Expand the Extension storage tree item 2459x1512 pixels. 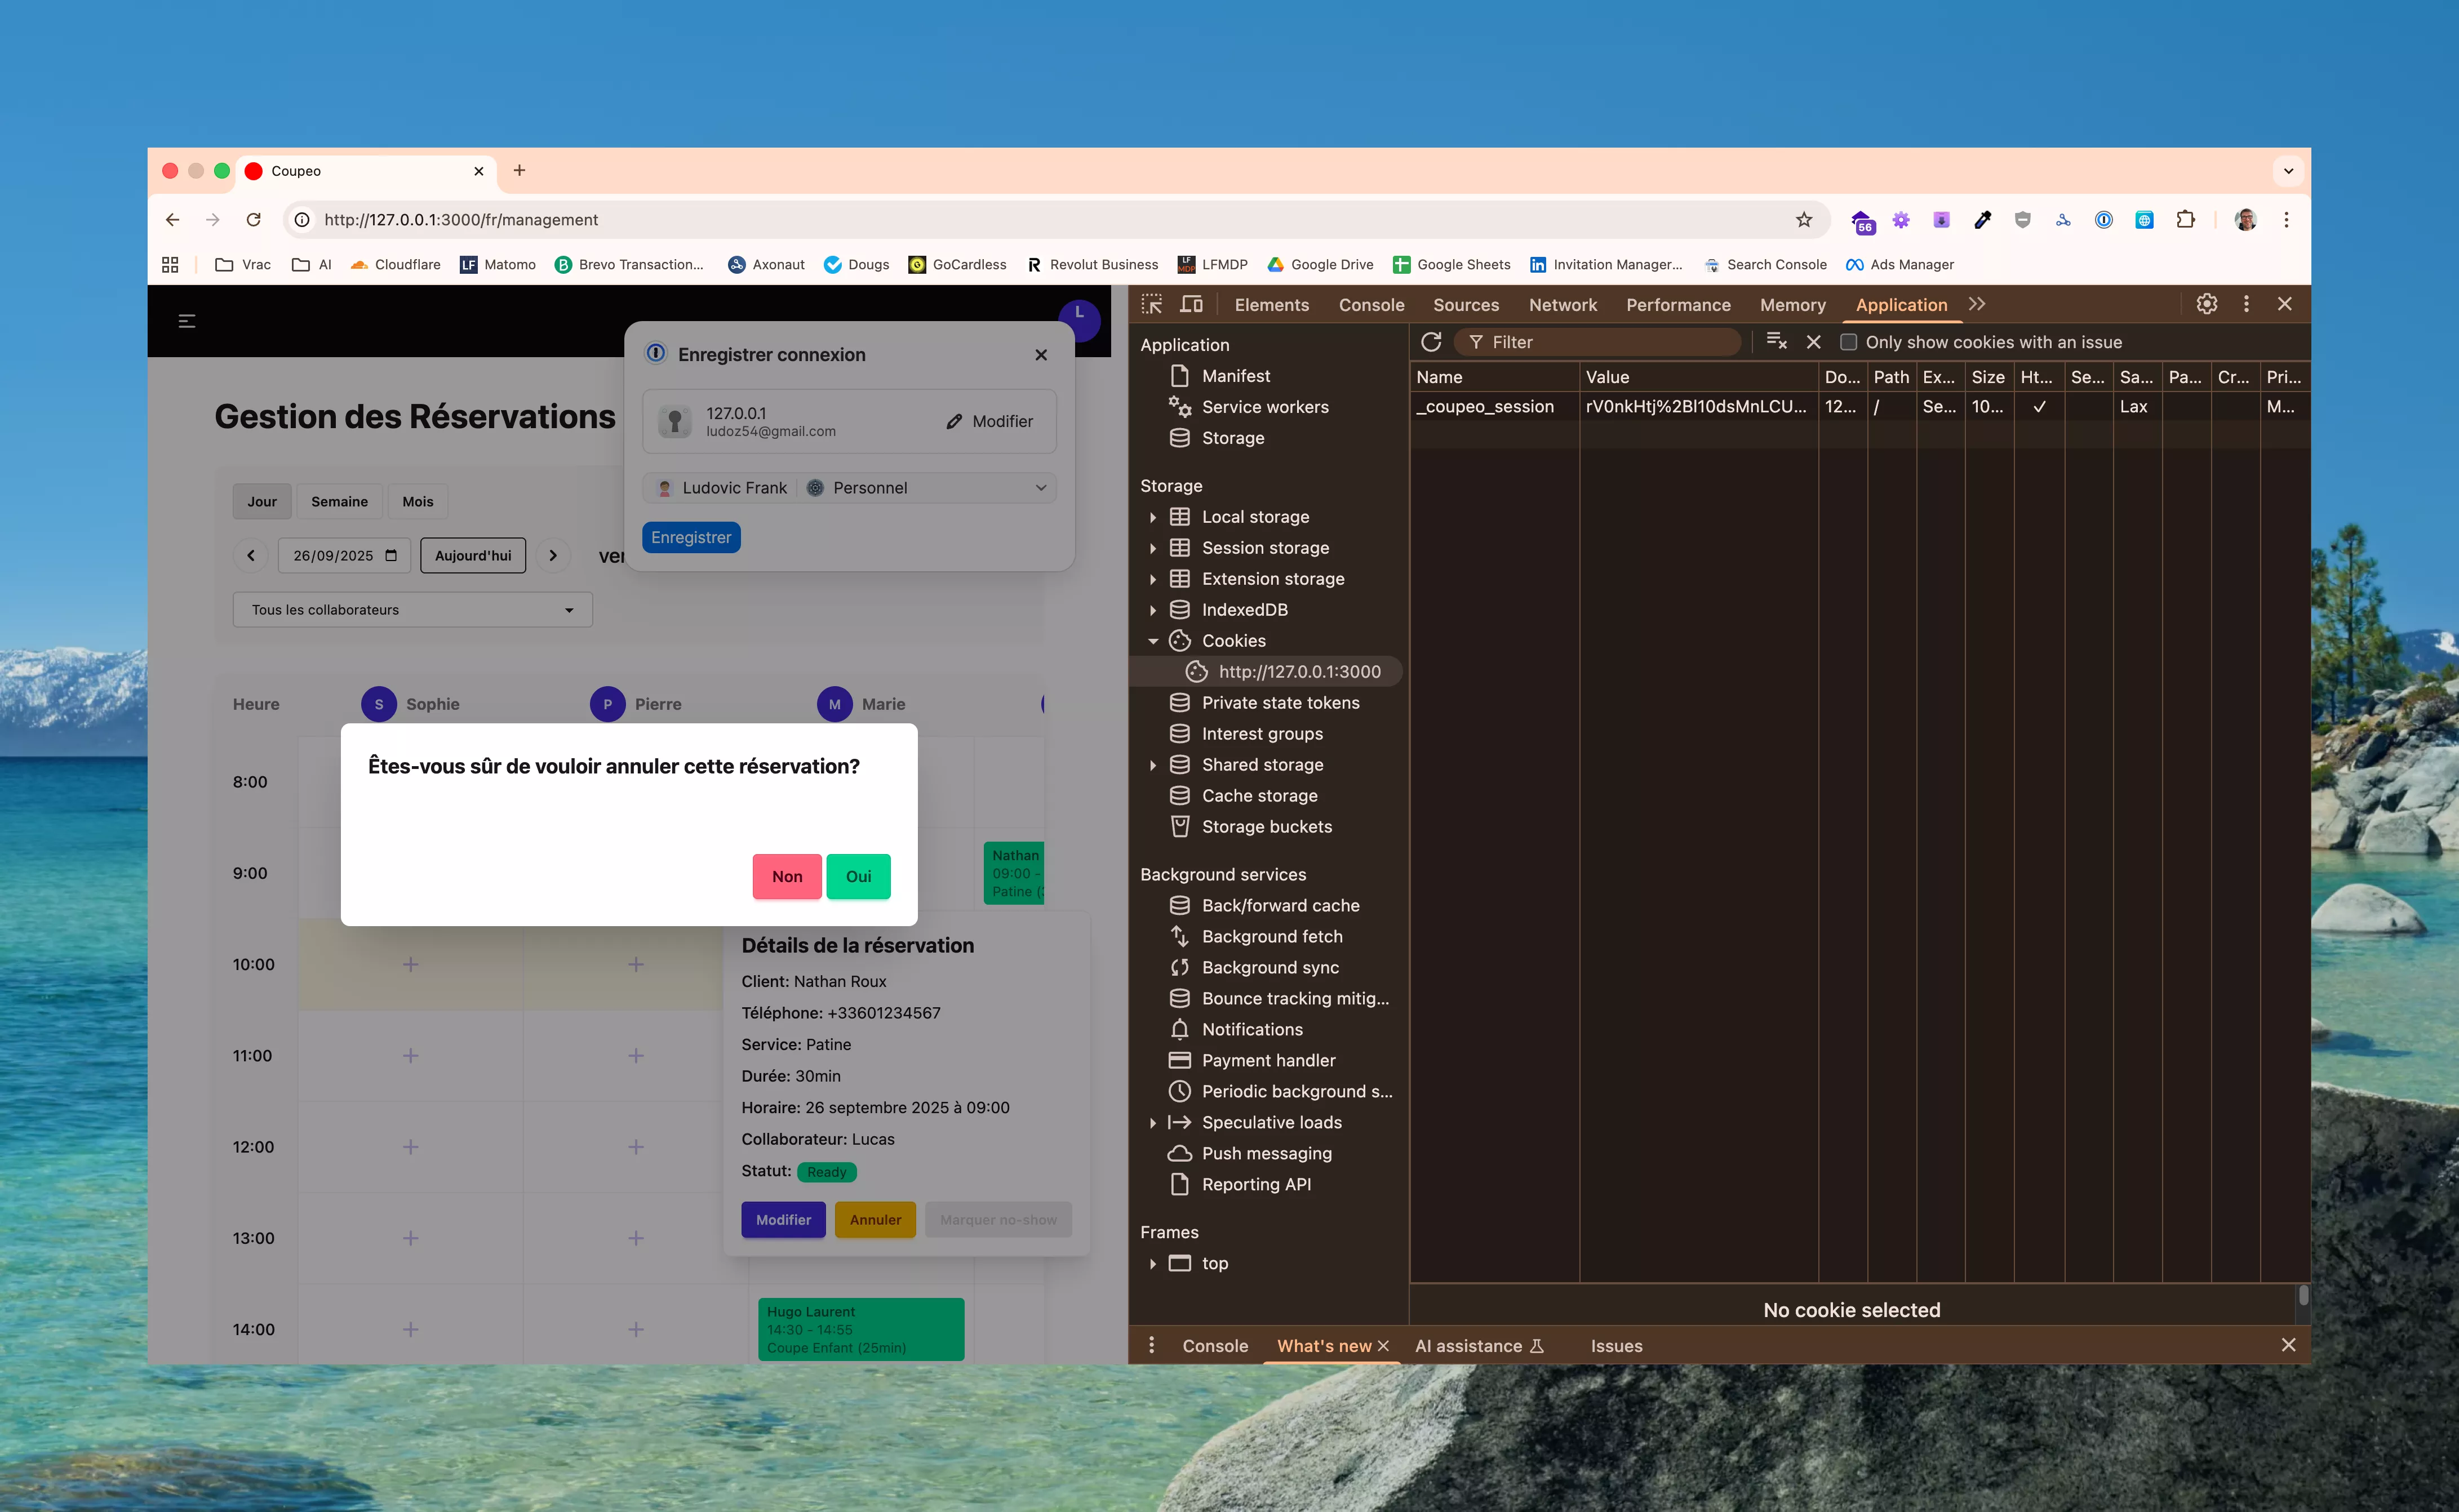click(1152, 579)
